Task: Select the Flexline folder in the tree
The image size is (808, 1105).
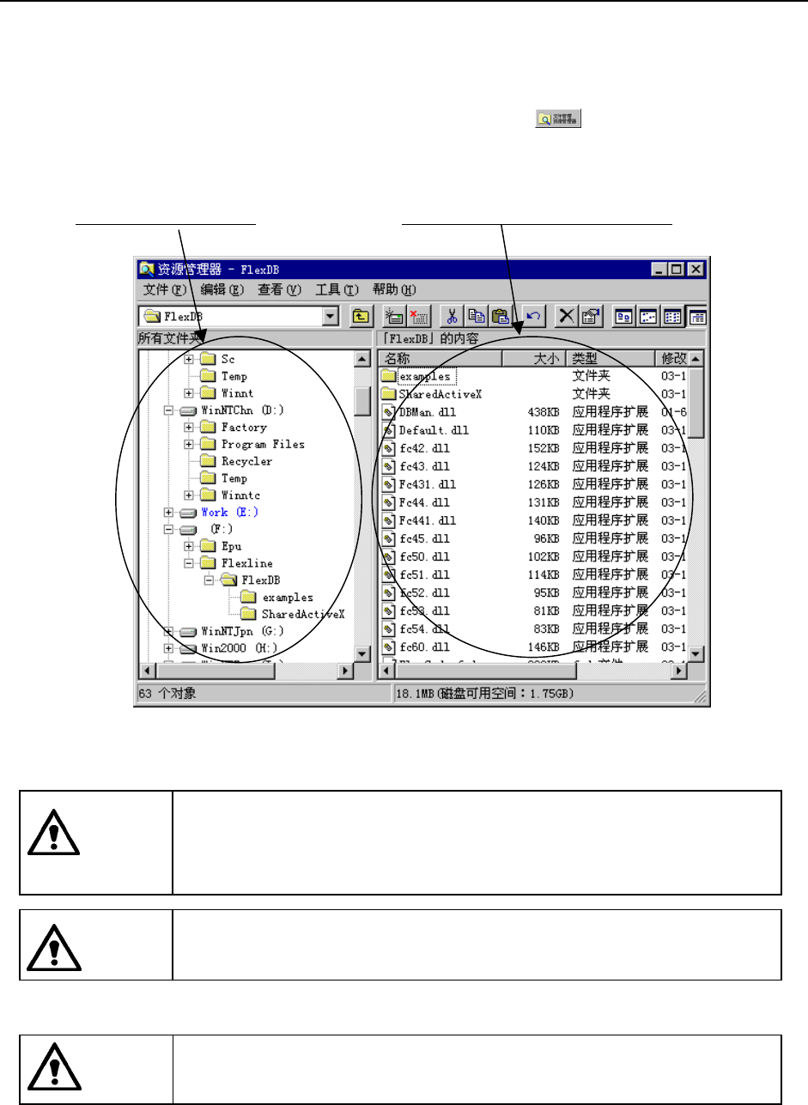Action: click(247, 563)
